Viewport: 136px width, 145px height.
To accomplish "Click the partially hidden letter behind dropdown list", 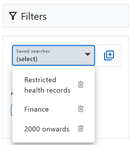I will (12, 93).
